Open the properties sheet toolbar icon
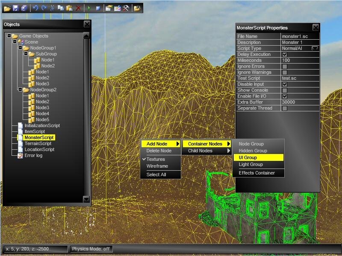This screenshot has width=342, height=256. tap(109, 8)
